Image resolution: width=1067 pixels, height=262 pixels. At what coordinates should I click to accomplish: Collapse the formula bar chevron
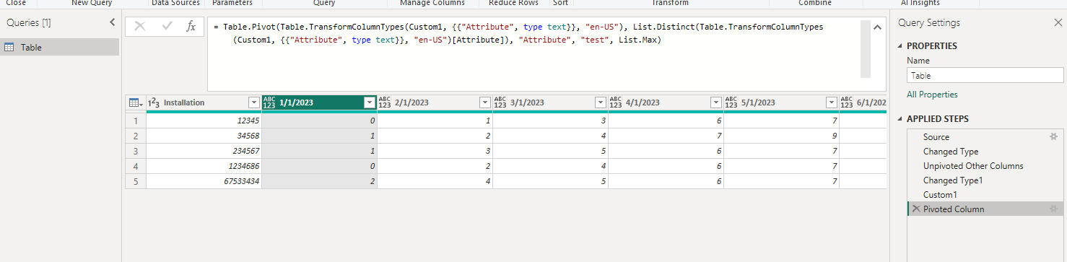[x=877, y=27]
